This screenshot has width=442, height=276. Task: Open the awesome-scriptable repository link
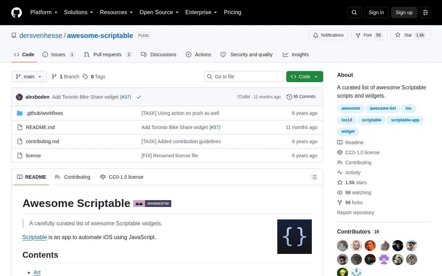tap(100, 36)
